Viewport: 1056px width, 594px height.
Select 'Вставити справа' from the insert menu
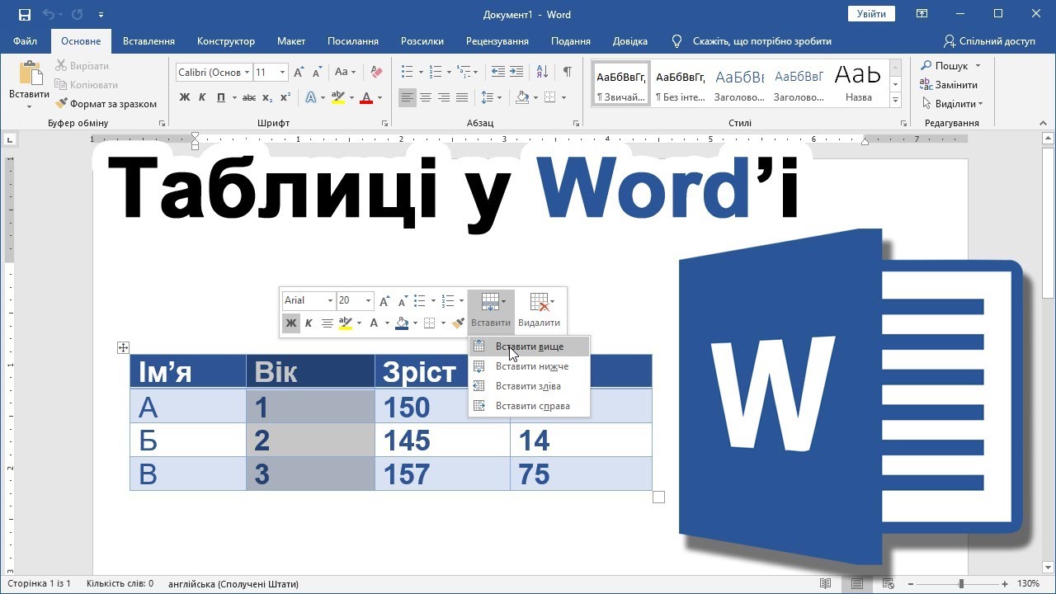pos(529,406)
